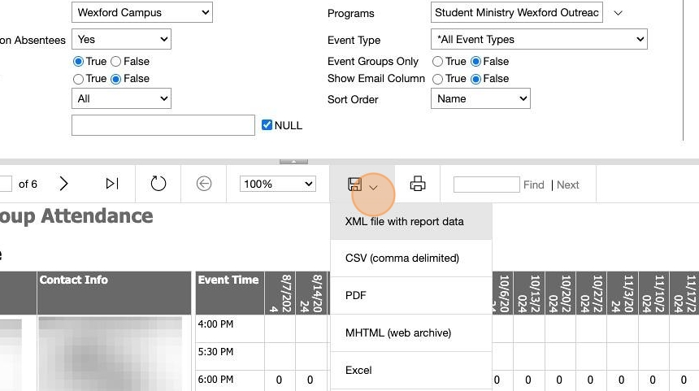
Task: Change the 100% zoom level dropdown
Action: (x=278, y=184)
